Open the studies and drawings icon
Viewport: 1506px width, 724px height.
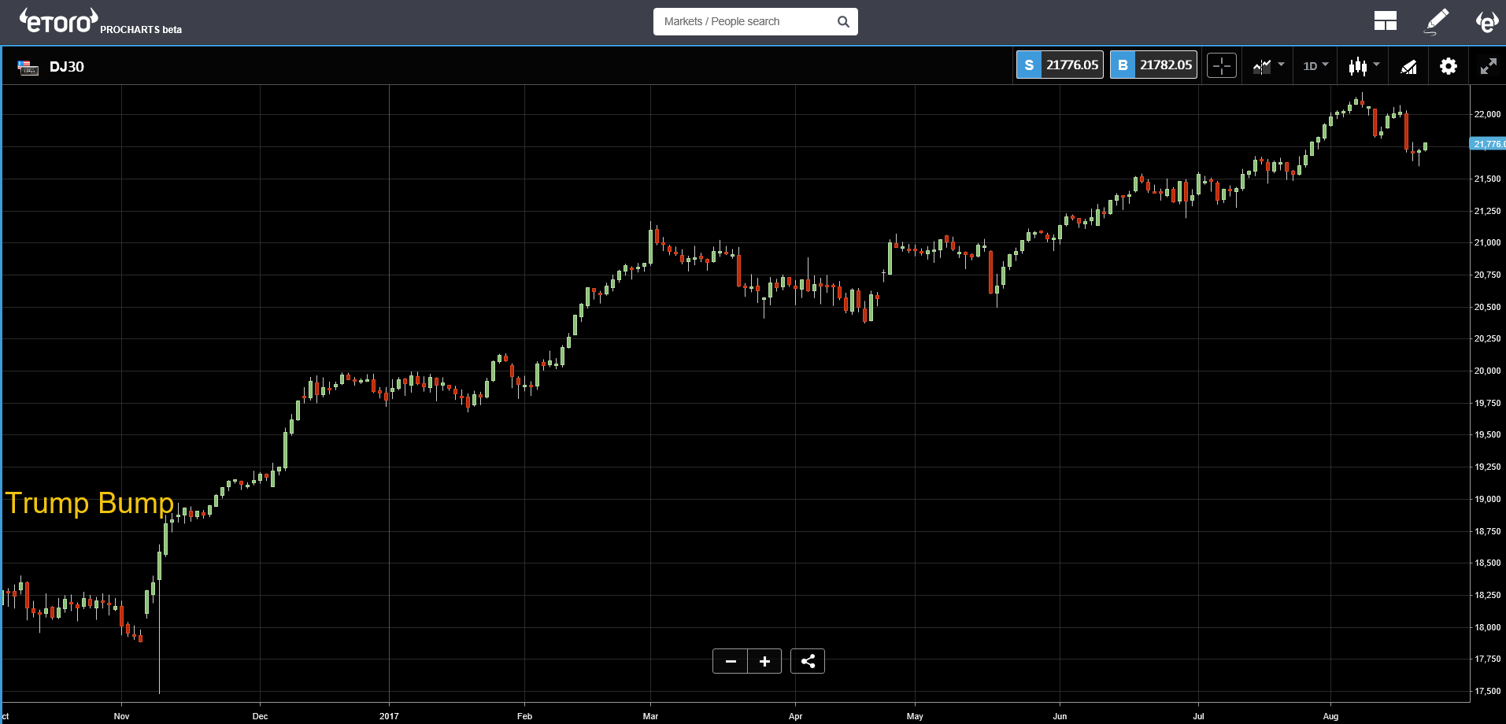[1409, 67]
